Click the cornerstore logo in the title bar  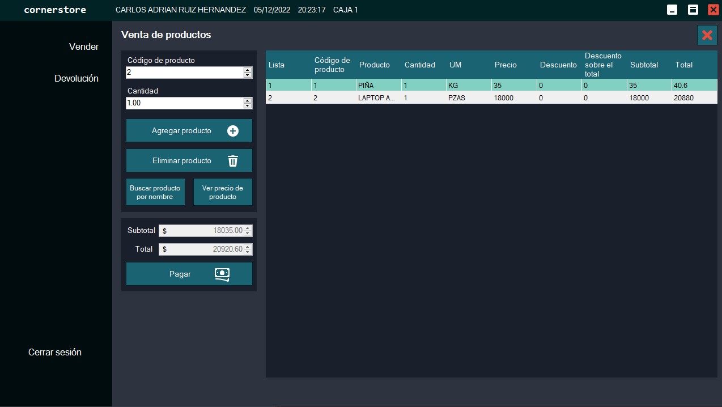pyautogui.click(x=54, y=10)
